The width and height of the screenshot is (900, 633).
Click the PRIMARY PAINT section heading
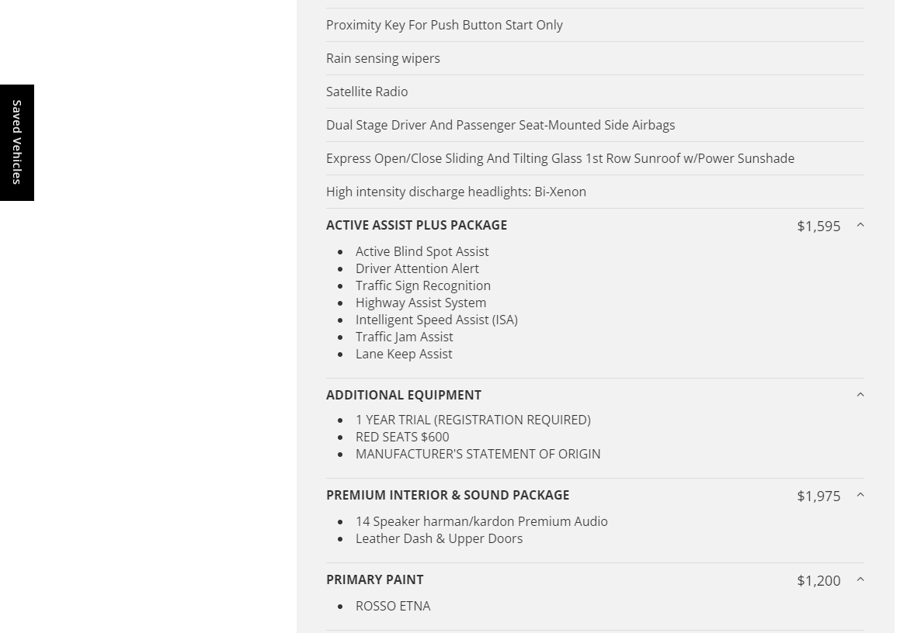coord(374,579)
